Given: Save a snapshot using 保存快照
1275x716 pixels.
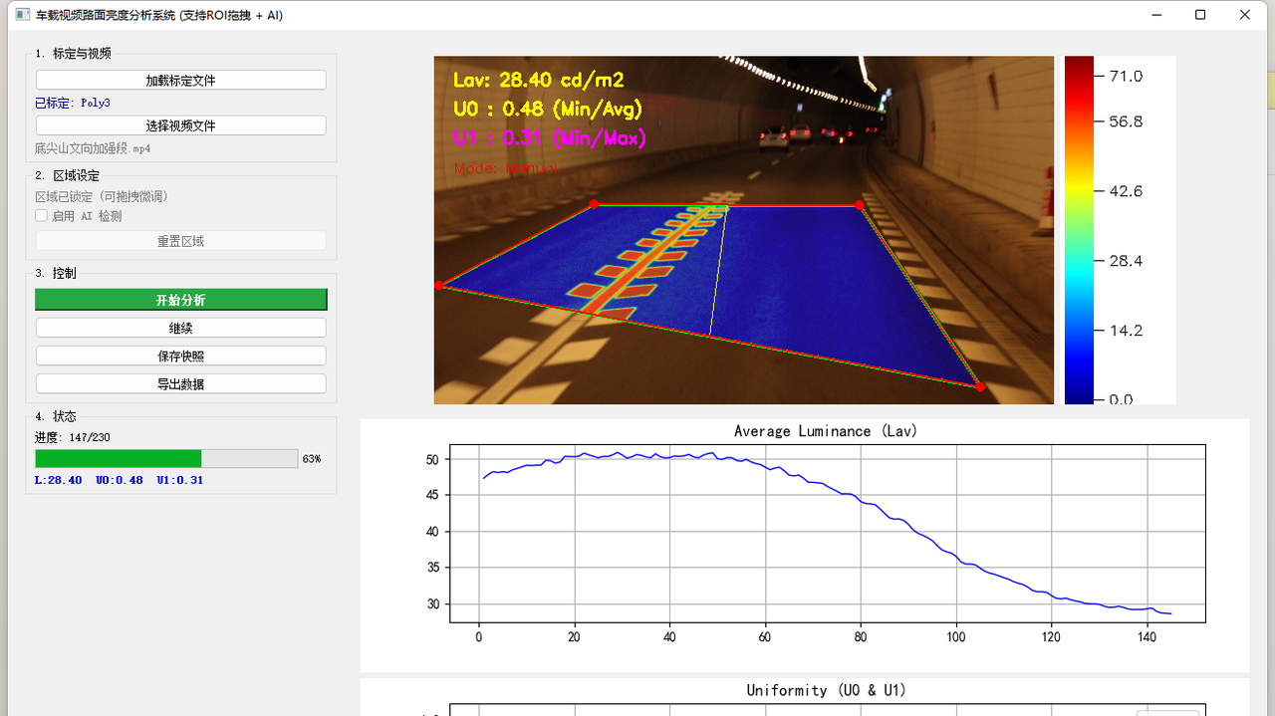Looking at the screenshot, I should 180,356.
